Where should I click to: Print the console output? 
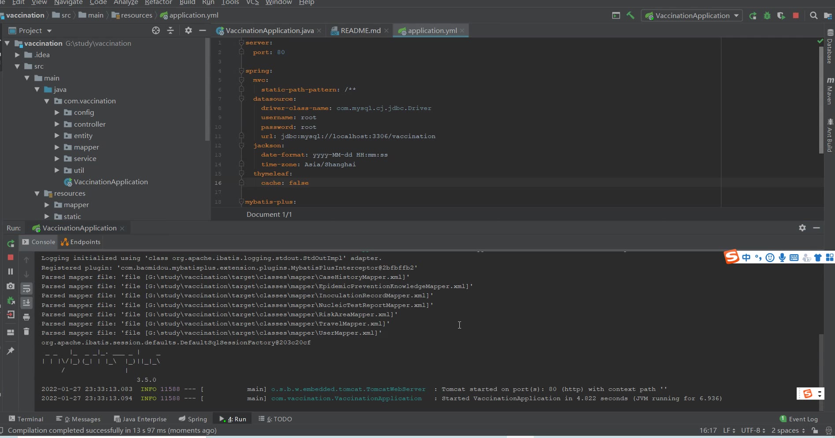(26, 317)
